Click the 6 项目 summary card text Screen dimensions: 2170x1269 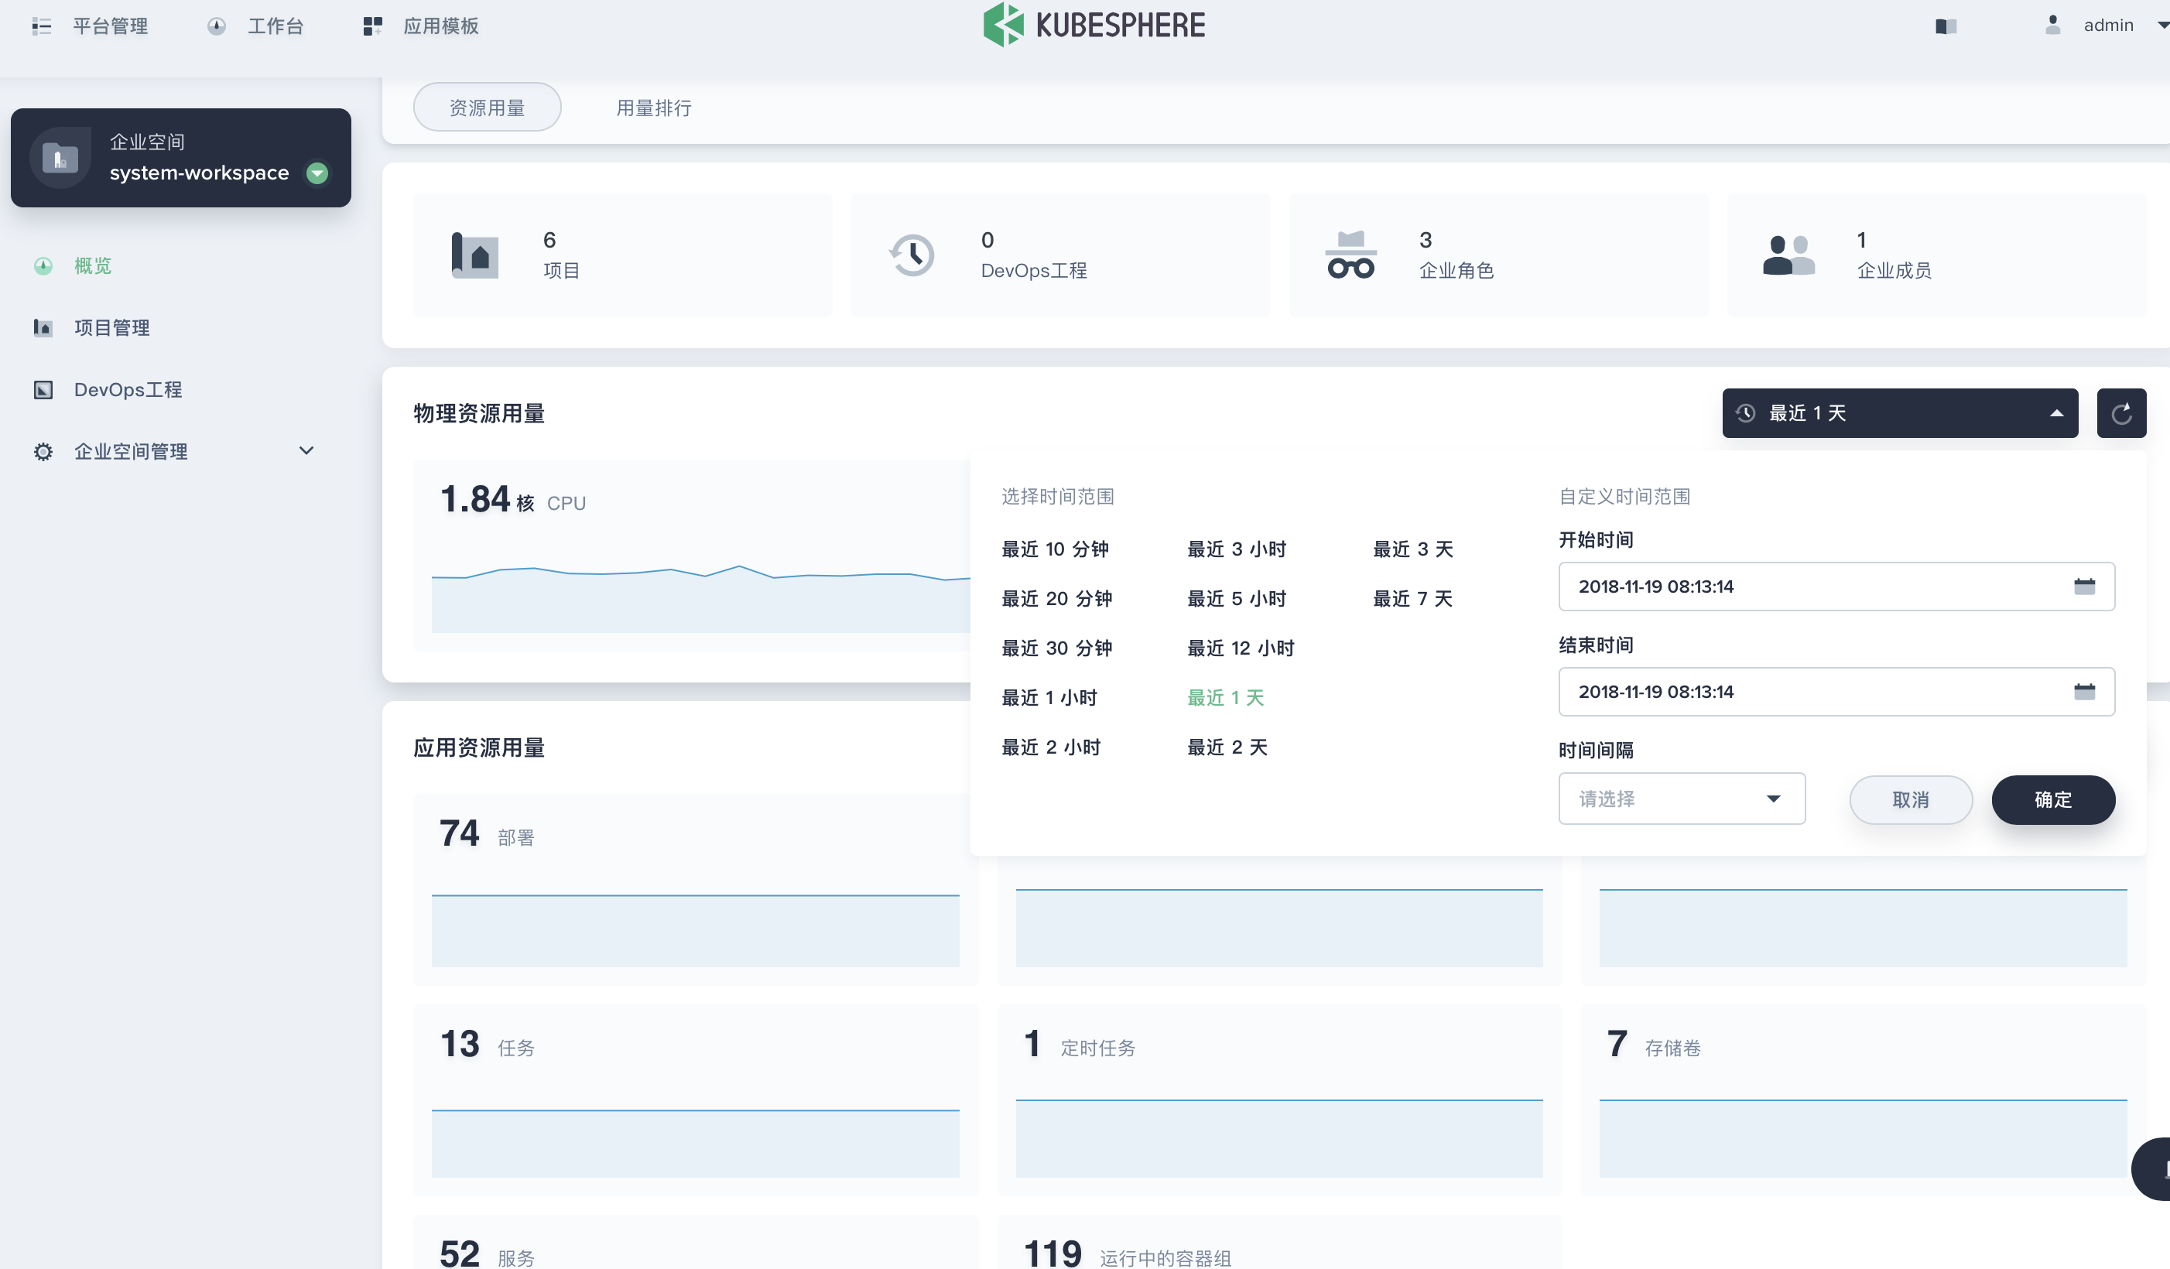click(x=561, y=255)
